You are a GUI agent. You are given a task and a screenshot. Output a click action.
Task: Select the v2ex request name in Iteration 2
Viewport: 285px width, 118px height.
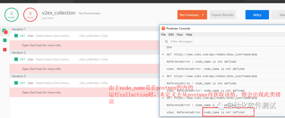pos(30,59)
